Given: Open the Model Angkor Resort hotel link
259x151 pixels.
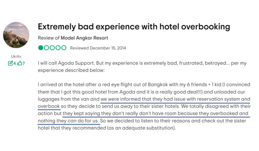Looking at the screenshot, I should [x=84, y=38].
